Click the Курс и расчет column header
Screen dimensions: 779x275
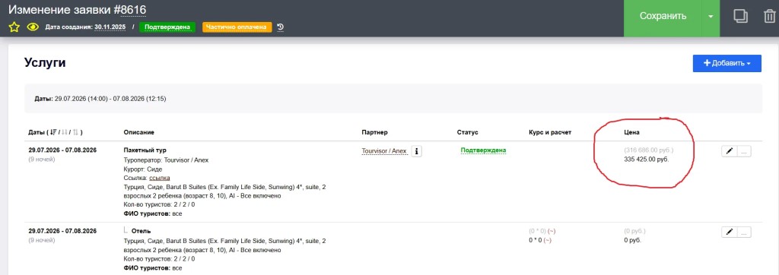click(551, 132)
